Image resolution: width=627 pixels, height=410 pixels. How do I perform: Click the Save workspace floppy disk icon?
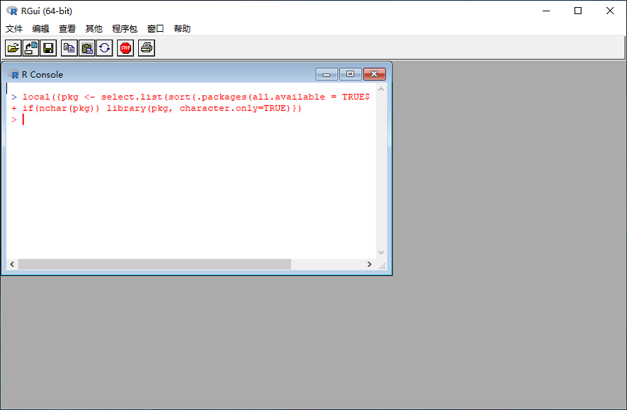pyautogui.click(x=48, y=48)
